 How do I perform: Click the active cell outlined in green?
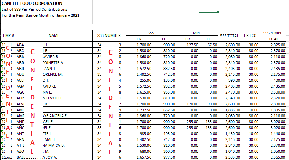[x=208, y=9]
